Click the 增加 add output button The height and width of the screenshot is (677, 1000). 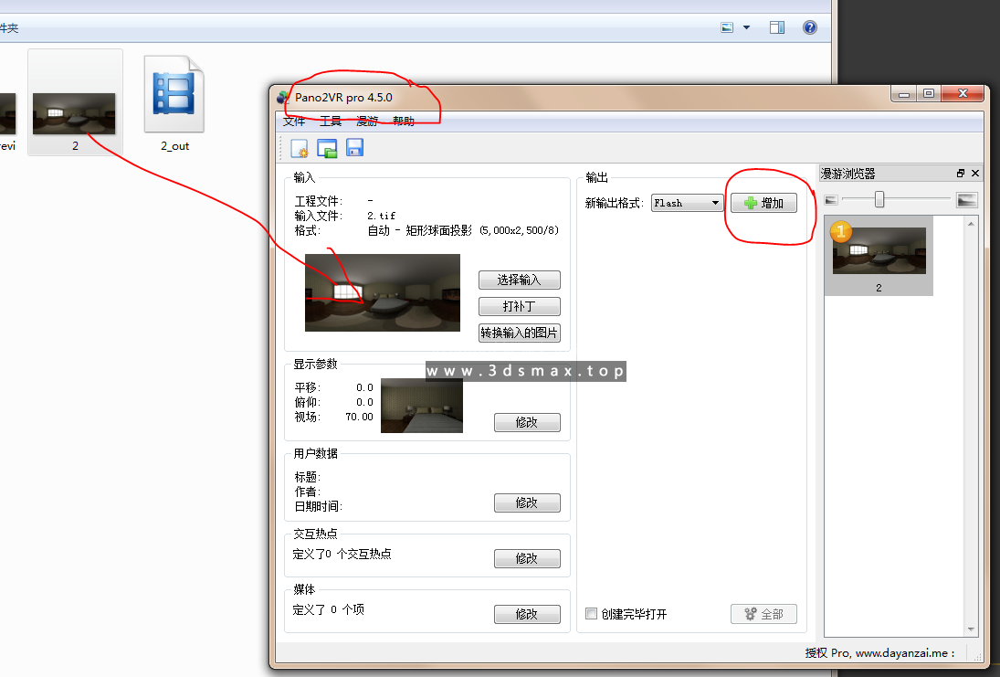click(764, 203)
